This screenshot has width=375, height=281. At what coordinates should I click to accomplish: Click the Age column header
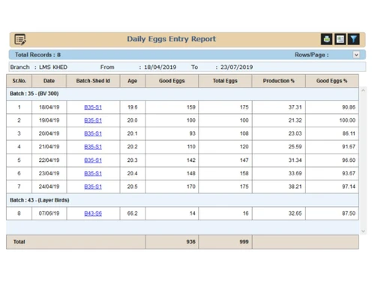133,81
